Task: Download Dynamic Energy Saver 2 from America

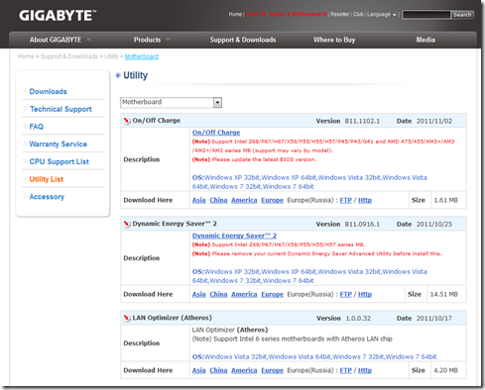Action: coord(244,294)
